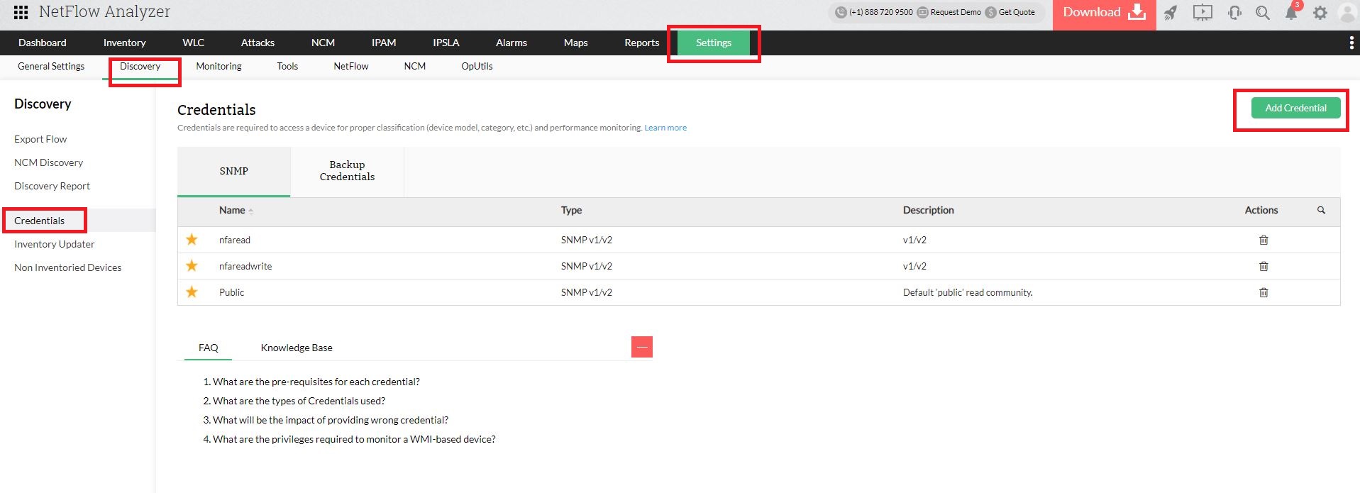Select the SNMP credentials tab
1360x493 pixels.
pos(233,171)
